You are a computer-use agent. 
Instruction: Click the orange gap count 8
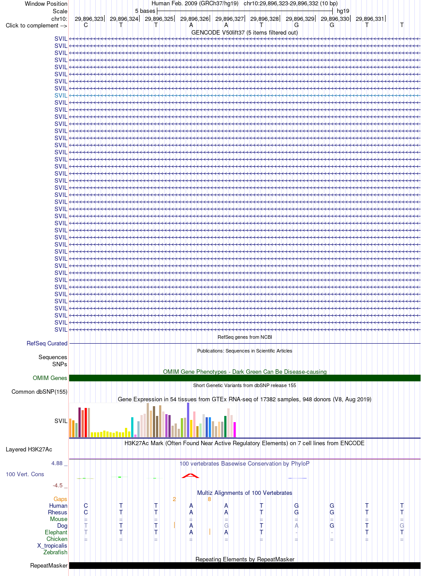pos(209,499)
